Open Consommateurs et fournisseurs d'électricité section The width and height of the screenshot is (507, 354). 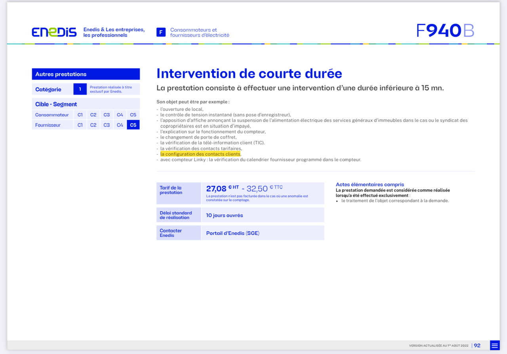pos(200,32)
